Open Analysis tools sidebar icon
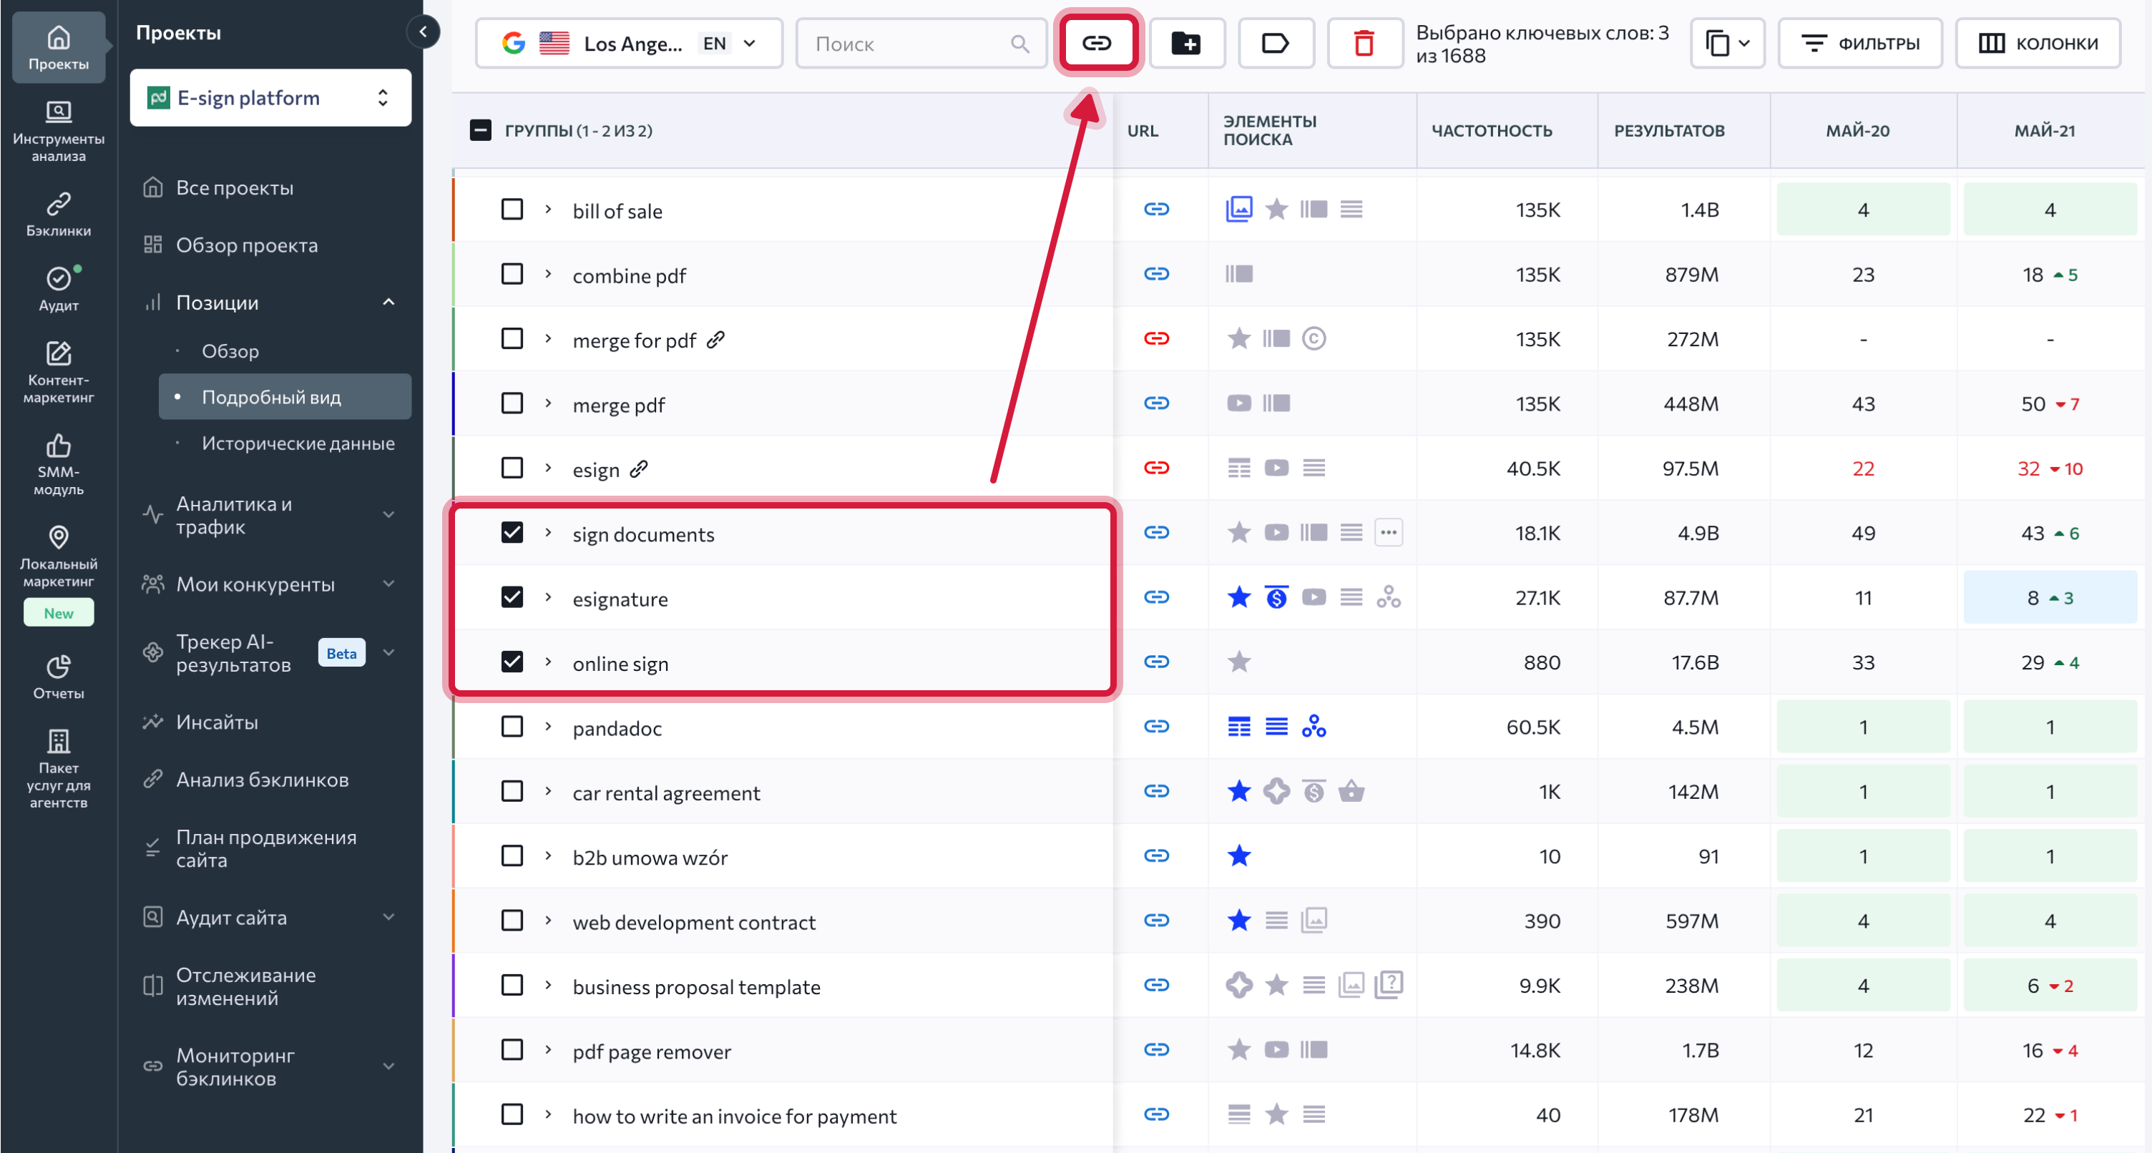Screen dimensions: 2152x1153 pyautogui.click(x=59, y=130)
